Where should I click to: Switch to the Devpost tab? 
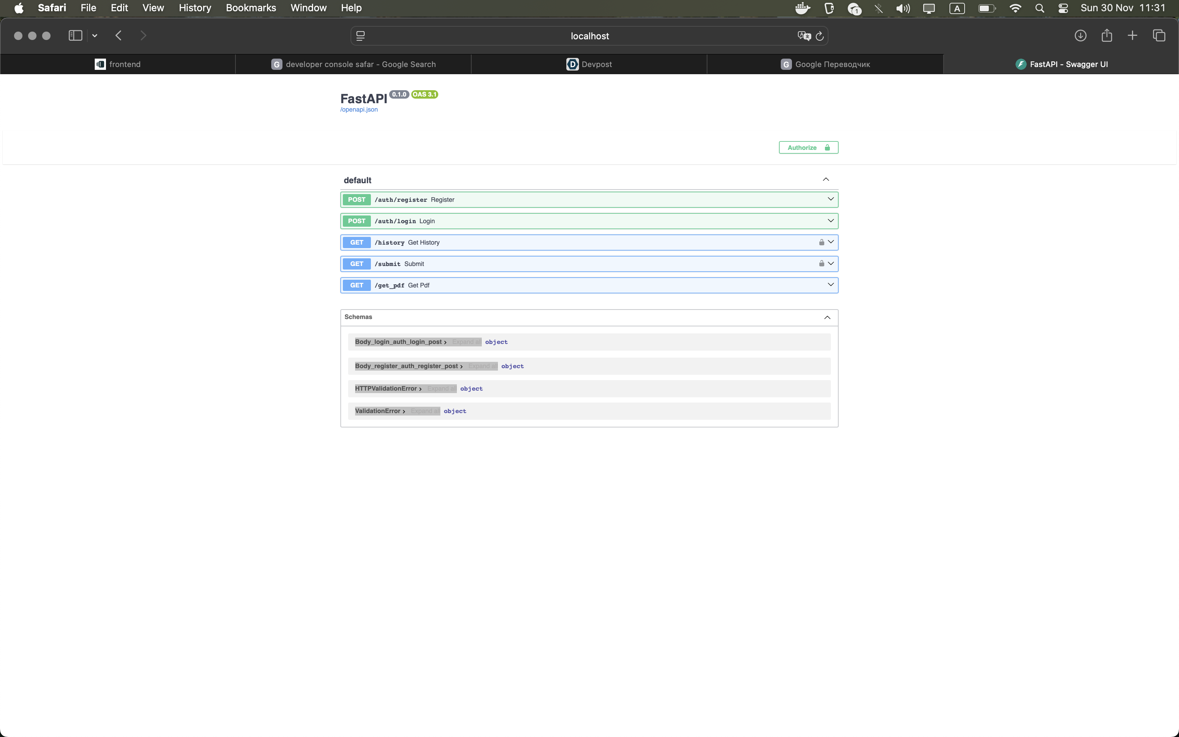point(589,64)
